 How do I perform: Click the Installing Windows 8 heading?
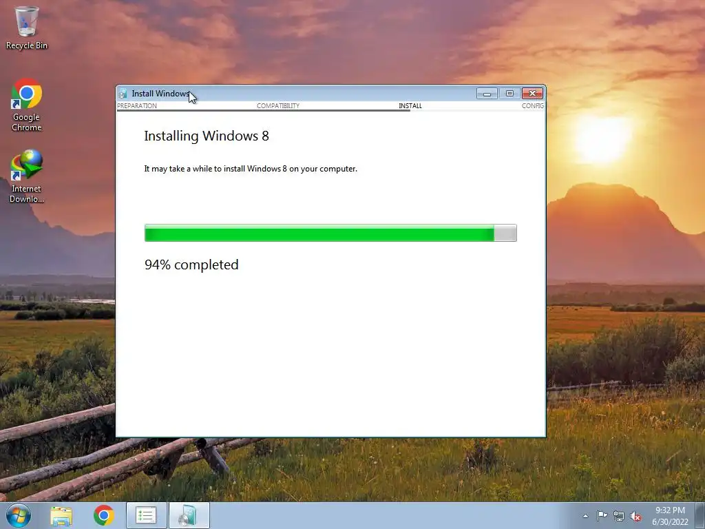207,136
